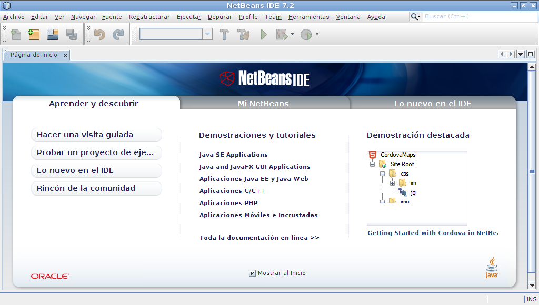Open the Navegar menu
This screenshot has height=305, width=539.
(x=84, y=17)
